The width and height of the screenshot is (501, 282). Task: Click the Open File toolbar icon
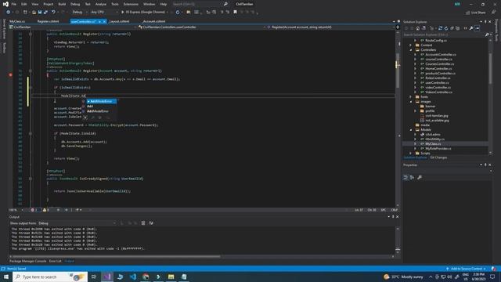click(34, 13)
